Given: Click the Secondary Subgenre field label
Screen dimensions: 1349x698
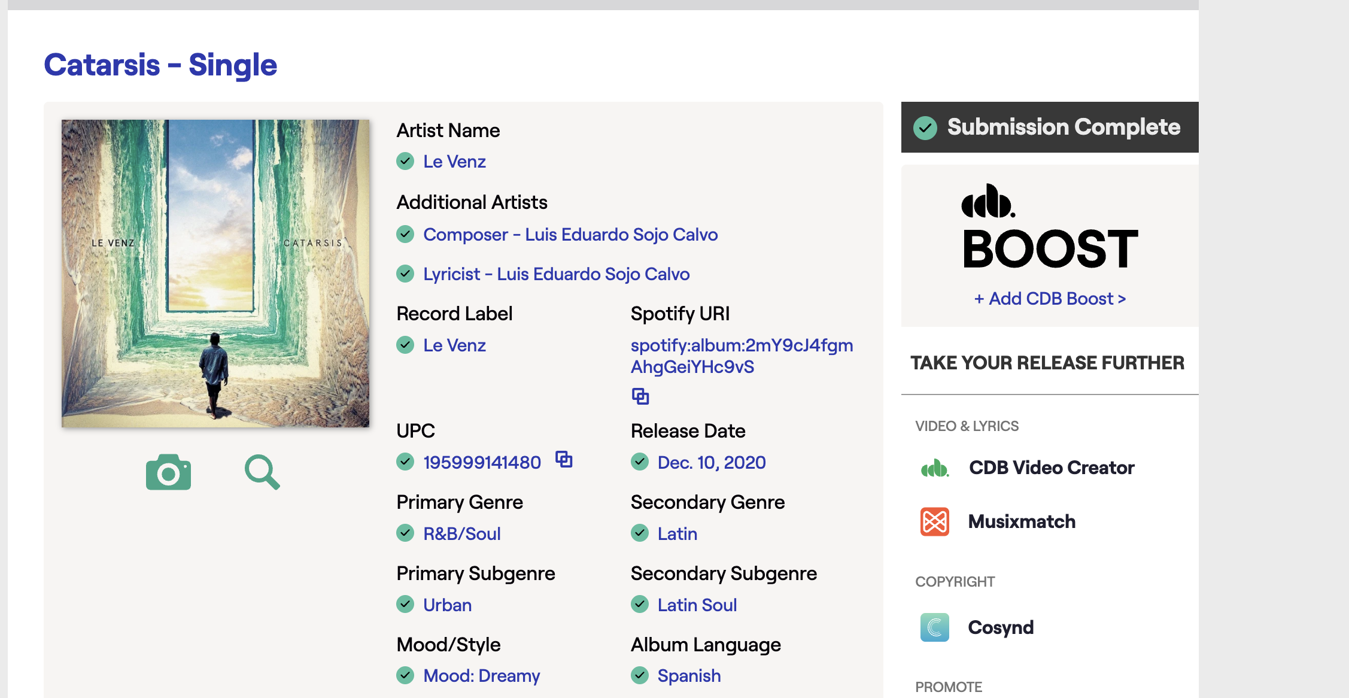Looking at the screenshot, I should coord(724,573).
